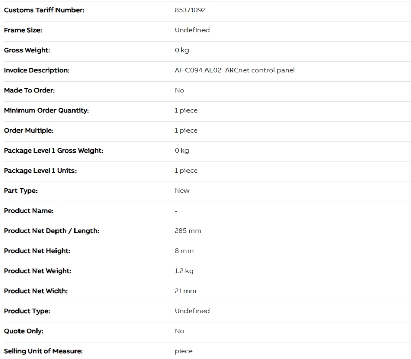
Task: Select the 1.2 kg net weight value
Action: coord(184,271)
